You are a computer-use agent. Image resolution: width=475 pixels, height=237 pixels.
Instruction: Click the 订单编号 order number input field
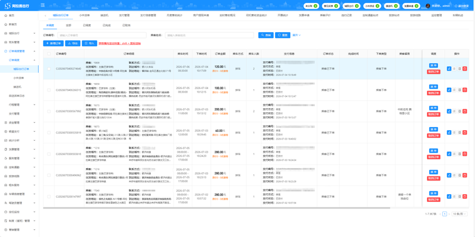pos(102,35)
